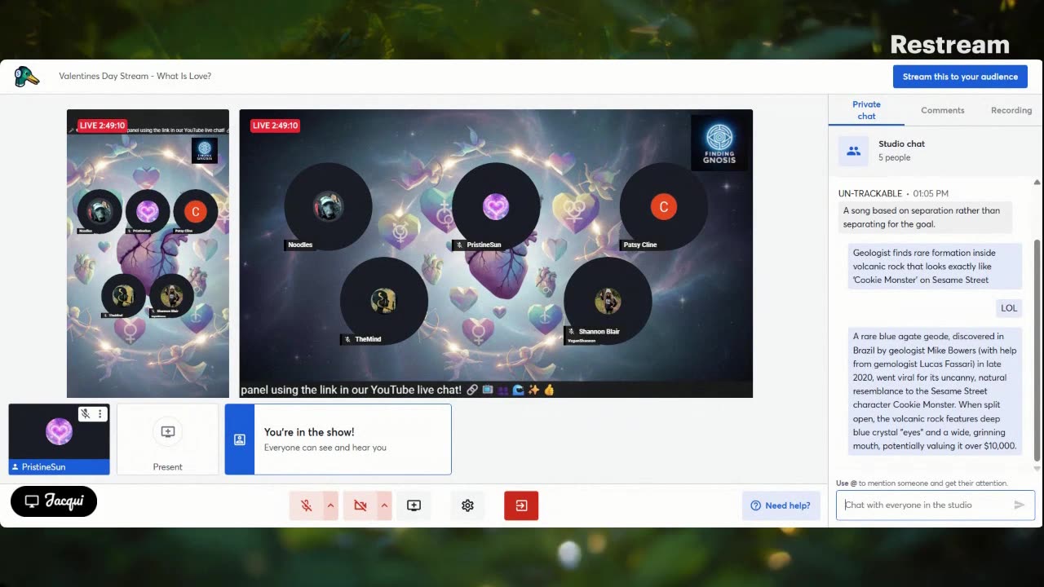The width and height of the screenshot is (1044, 587).
Task: Click the 'A song based on separation' message
Action: pos(925,217)
